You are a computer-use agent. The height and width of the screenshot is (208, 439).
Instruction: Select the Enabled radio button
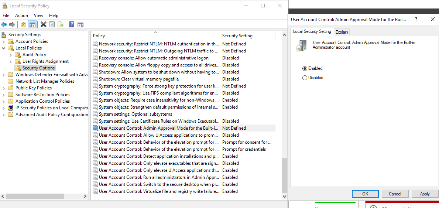(x=305, y=68)
